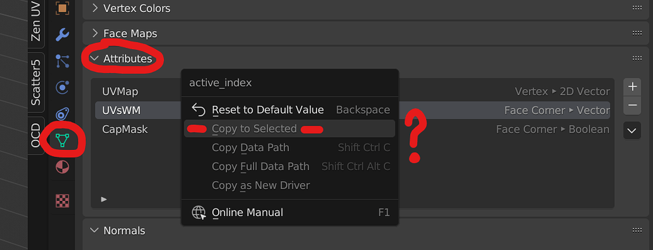Image resolution: width=653 pixels, height=250 pixels.
Task: Open the Object properties tab icon
Action: [62, 8]
